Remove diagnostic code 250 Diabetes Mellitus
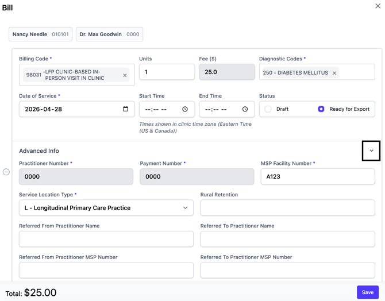385x301 pixels. (x=334, y=73)
